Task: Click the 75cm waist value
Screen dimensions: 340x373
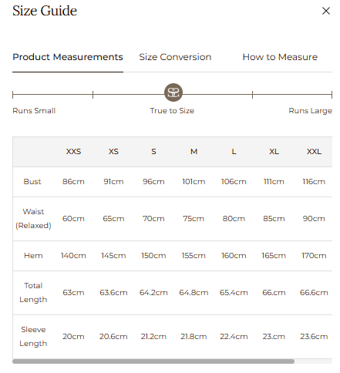Action: tap(194, 219)
